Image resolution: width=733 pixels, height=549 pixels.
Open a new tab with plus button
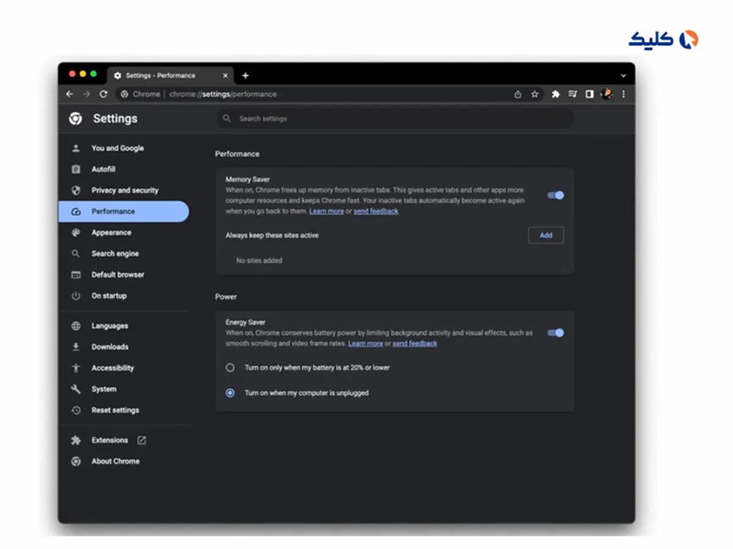[246, 76]
